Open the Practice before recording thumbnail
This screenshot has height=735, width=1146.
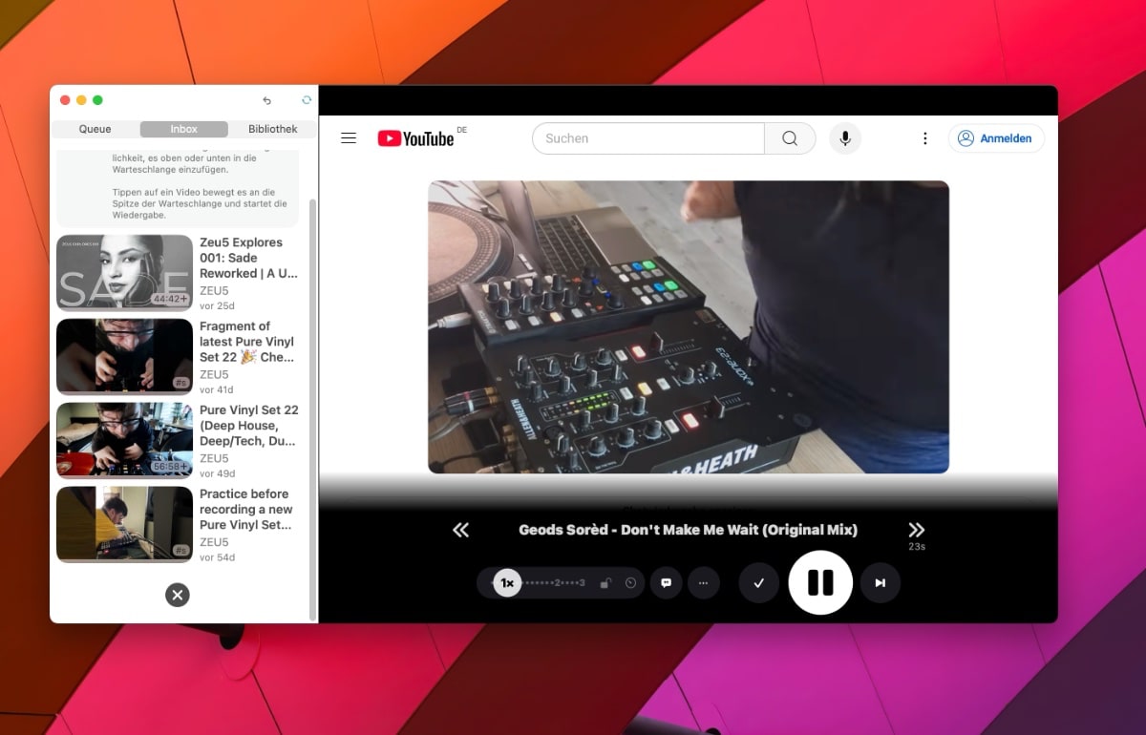125,525
